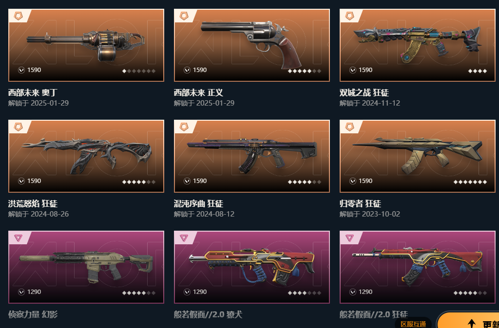Click the VP currency icon on 混沌序曲 狂徒 card

click(x=187, y=181)
